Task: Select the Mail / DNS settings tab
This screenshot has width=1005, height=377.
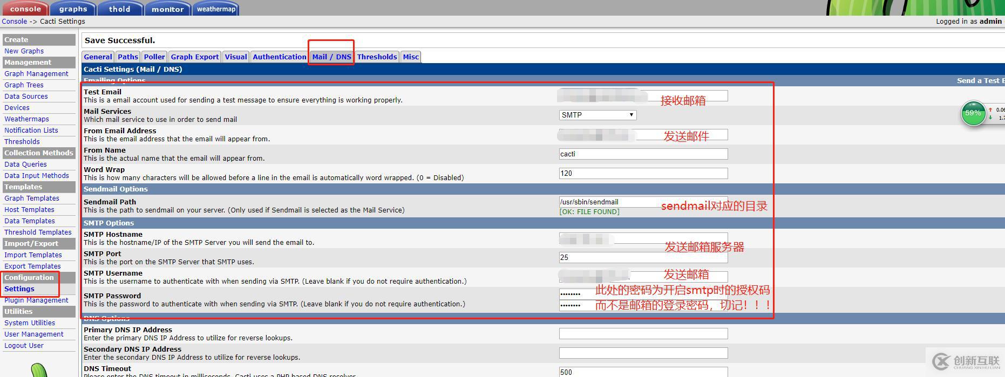Action: [331, 57]
